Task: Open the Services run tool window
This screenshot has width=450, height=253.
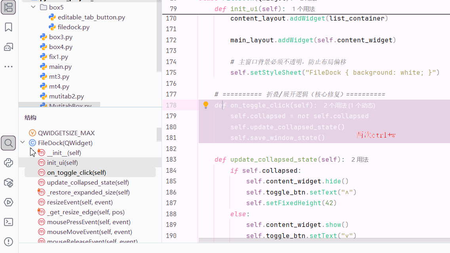Action: coord(8,202)
